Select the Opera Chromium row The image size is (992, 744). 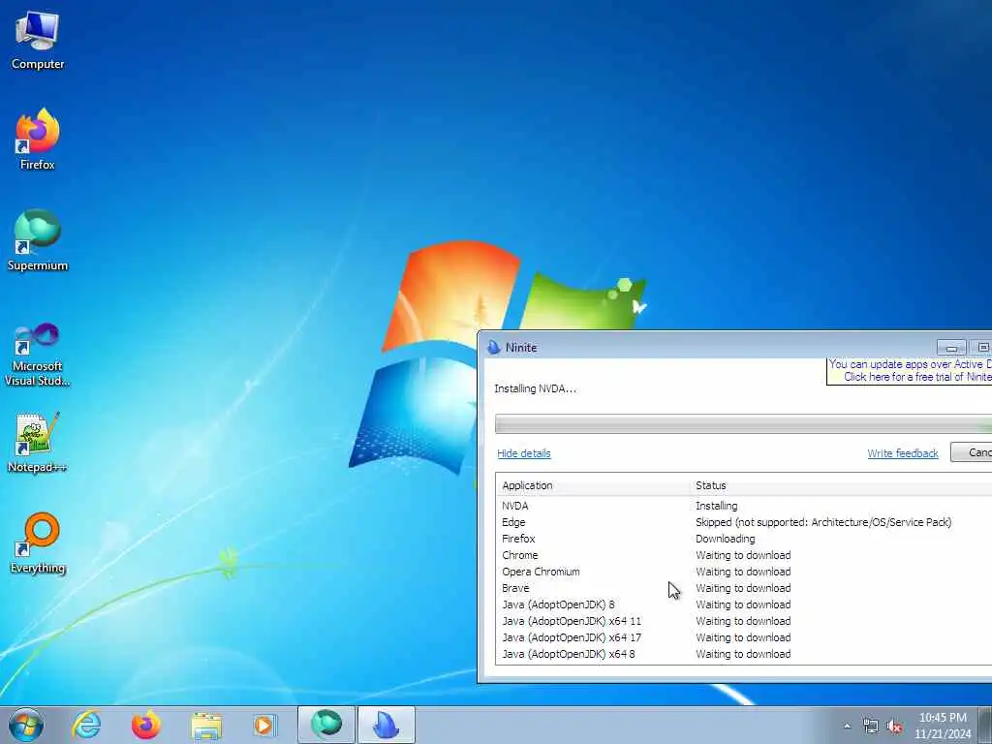[x=743, y=572]
